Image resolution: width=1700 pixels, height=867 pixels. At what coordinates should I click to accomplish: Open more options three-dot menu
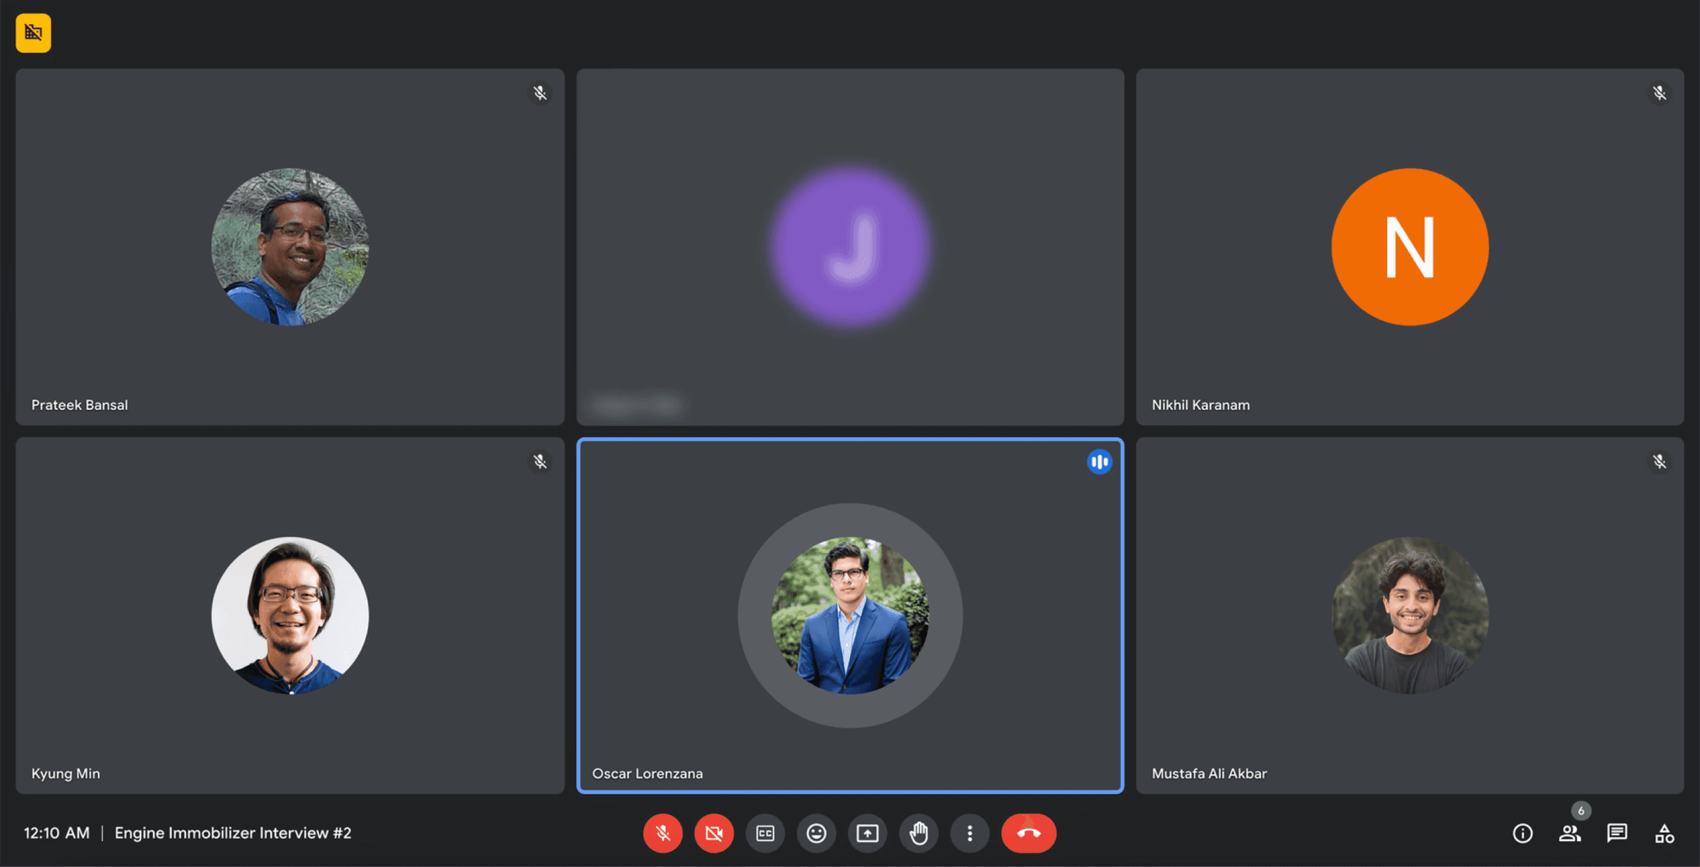click(x=969, y=833)
